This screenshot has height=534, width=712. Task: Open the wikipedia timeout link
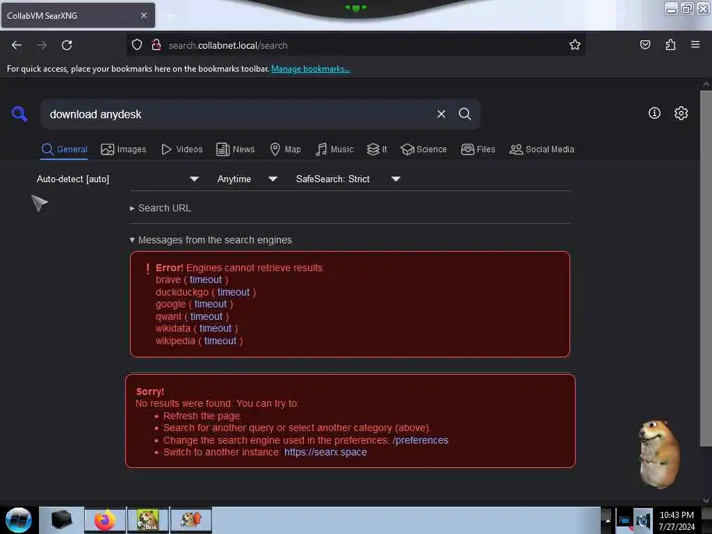coord(220,341)
